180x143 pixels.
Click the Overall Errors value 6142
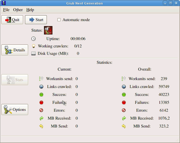click(x=164, y=110)
